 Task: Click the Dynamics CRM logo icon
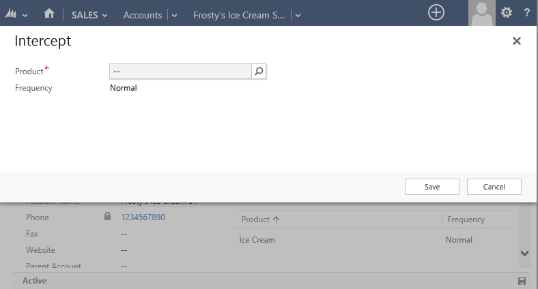click(x=11, y=14)
